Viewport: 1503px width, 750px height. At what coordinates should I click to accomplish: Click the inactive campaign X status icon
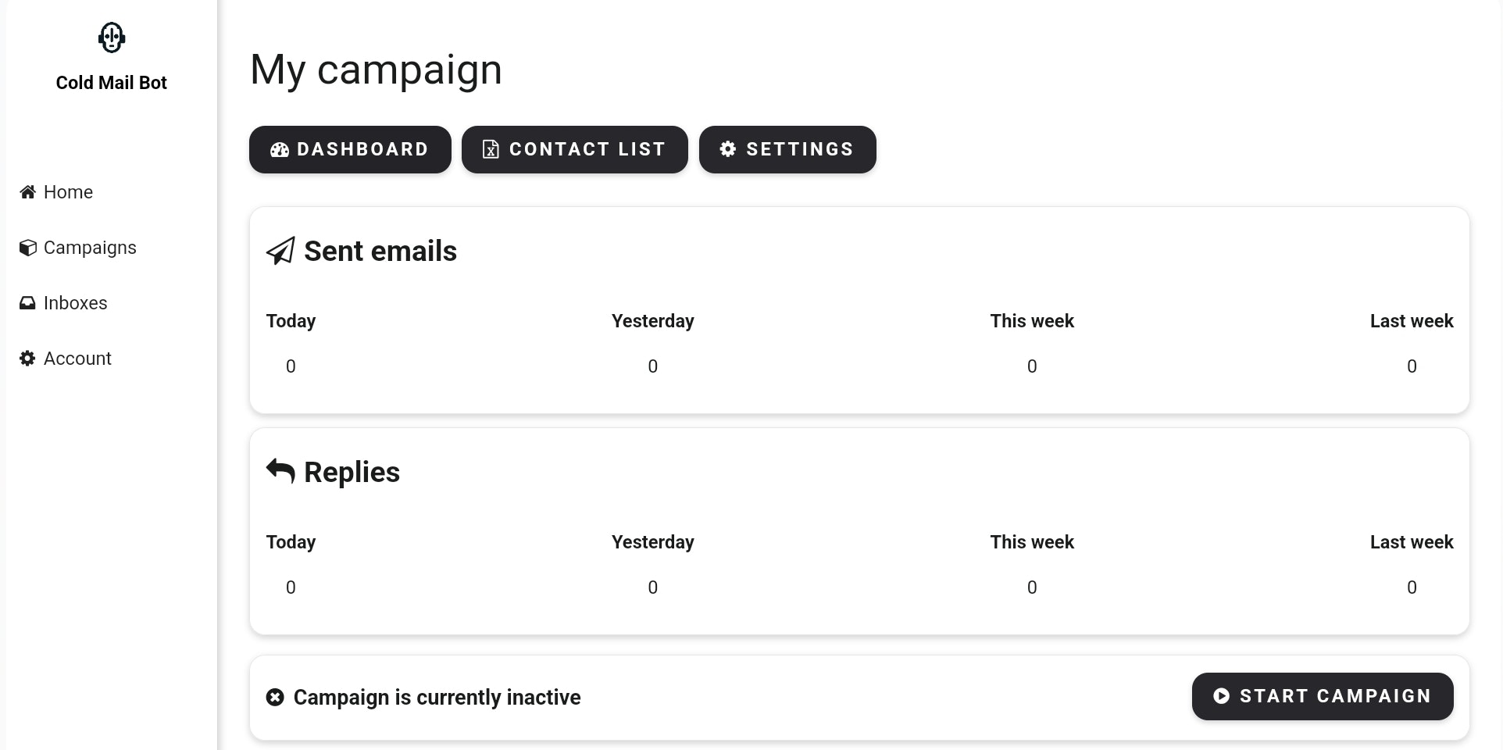(x=275, y=697)
